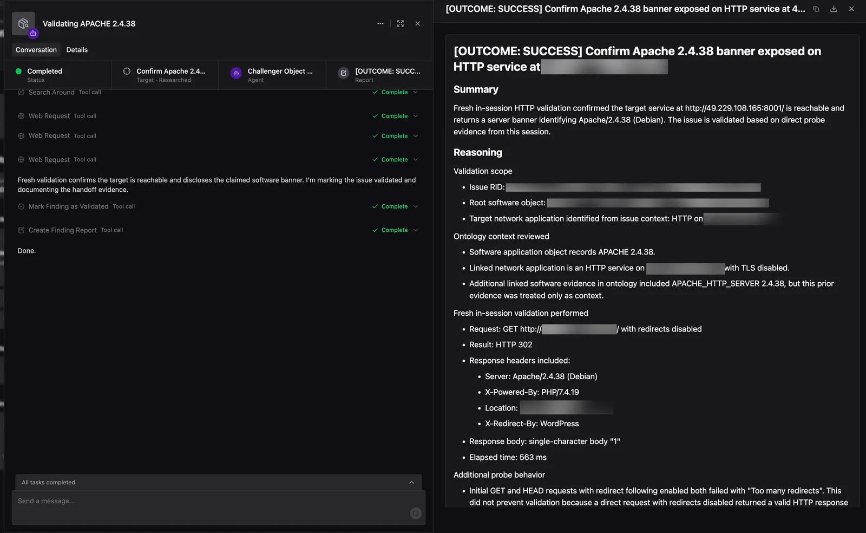866x533 pixels.
Task: Expand the Validating APACHE panel to fullscreen
Action: 401,24
